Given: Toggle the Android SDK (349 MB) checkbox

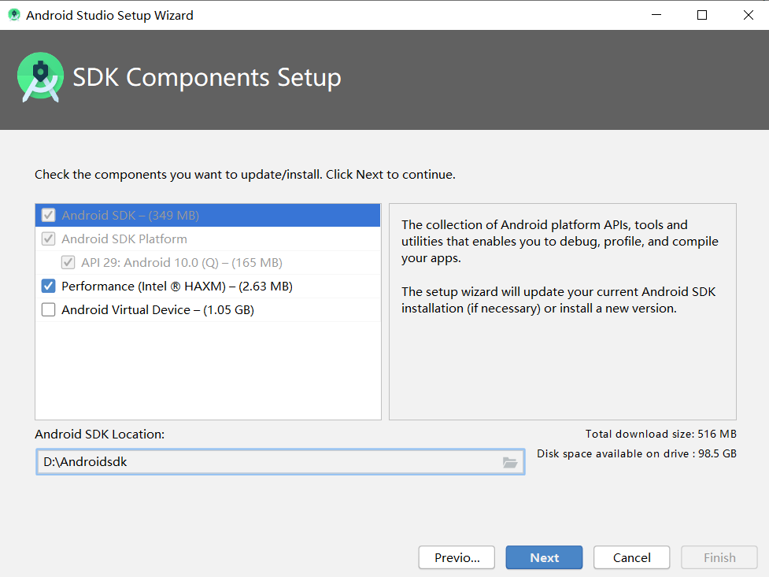Looking at the screenshot, I should 48,216.
